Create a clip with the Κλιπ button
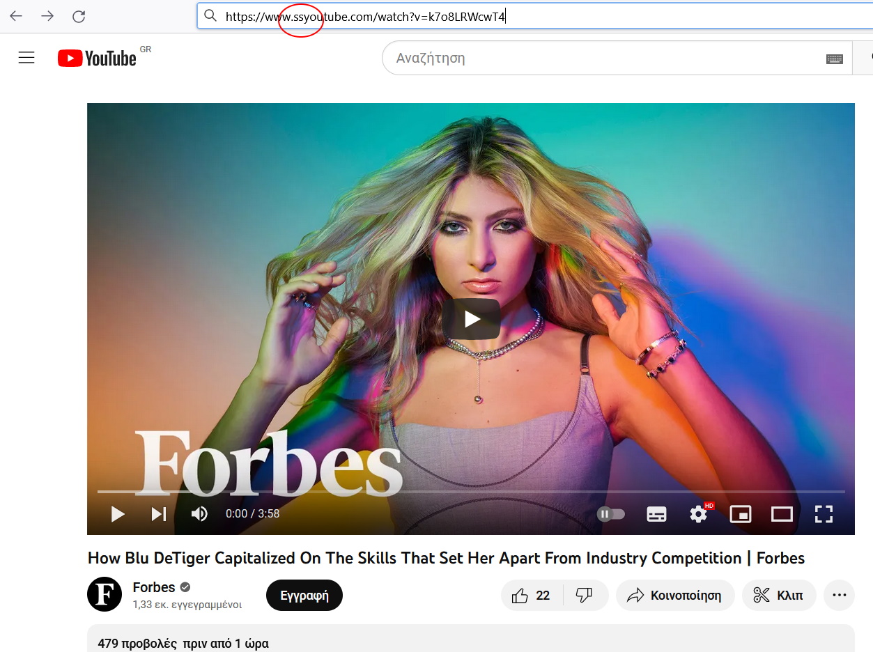 tap(778, 595)
